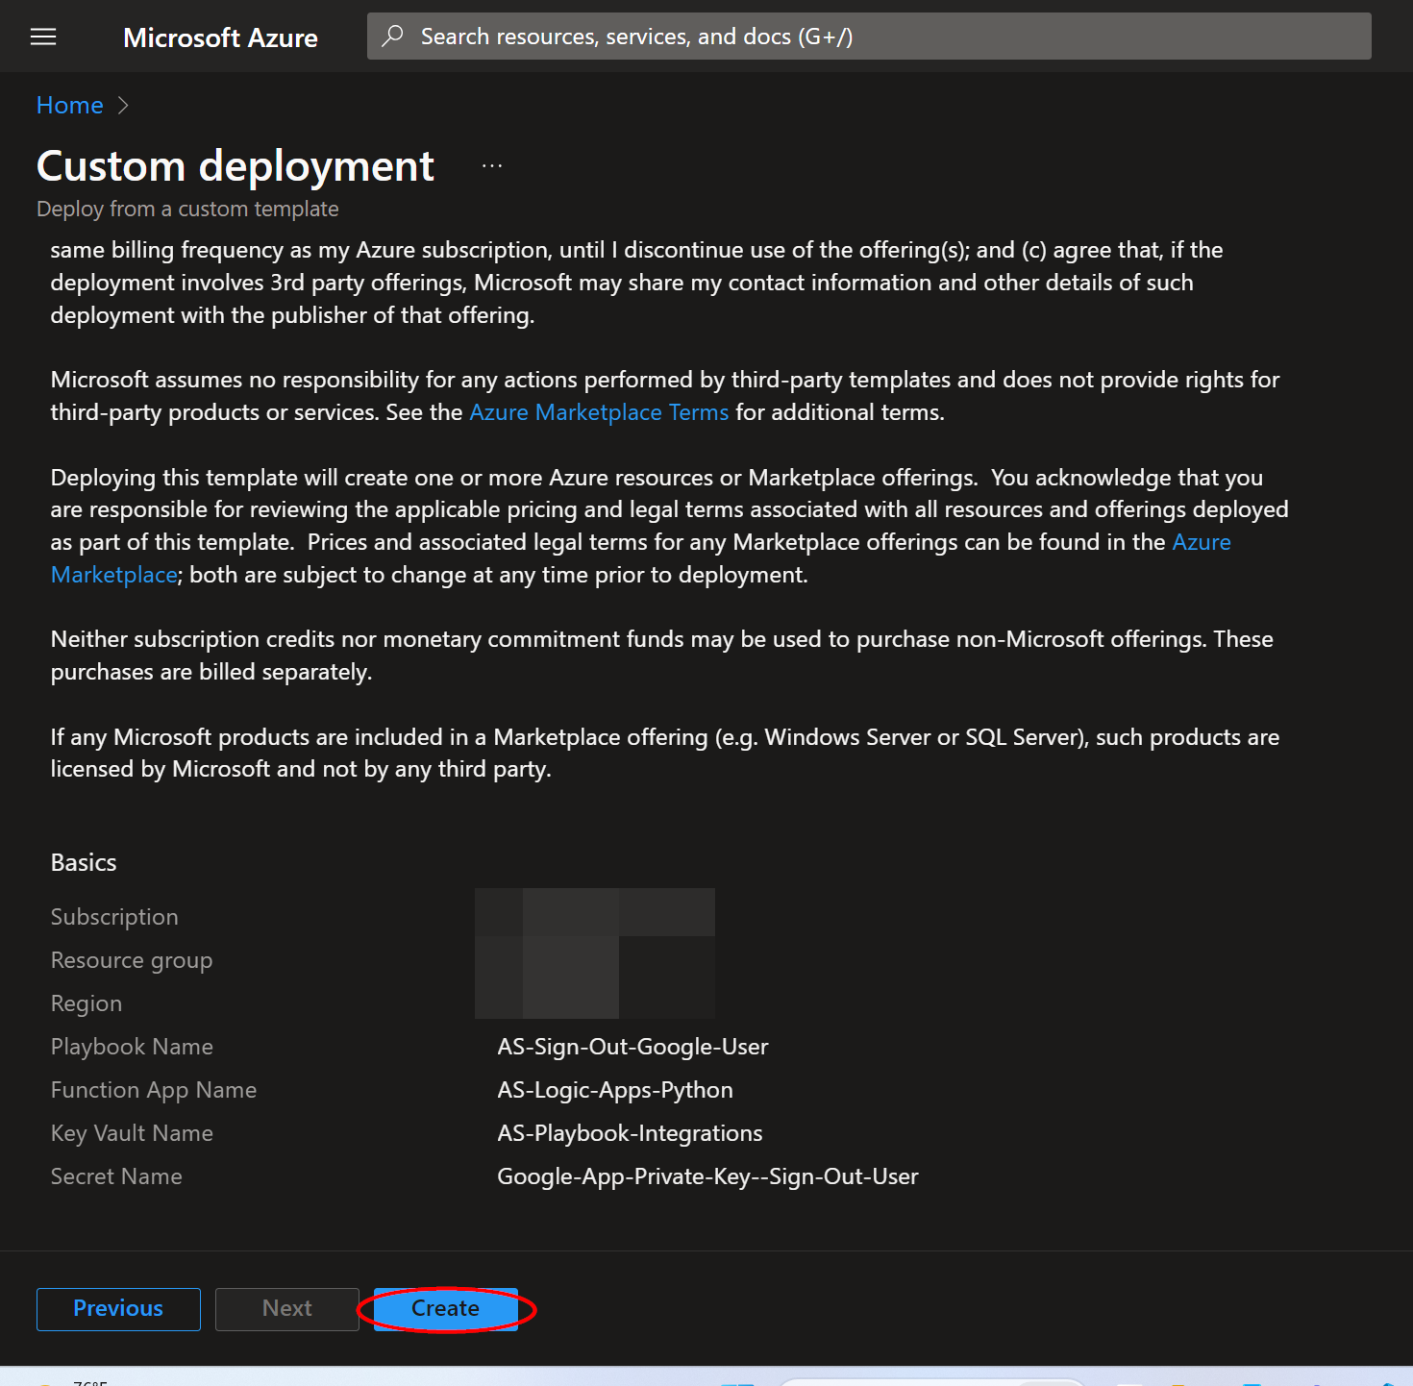Select the AS-Playbook-Integrations value
Image resolution: width=1413 pixels, height=1386 pixels.
click(630, 1133)
